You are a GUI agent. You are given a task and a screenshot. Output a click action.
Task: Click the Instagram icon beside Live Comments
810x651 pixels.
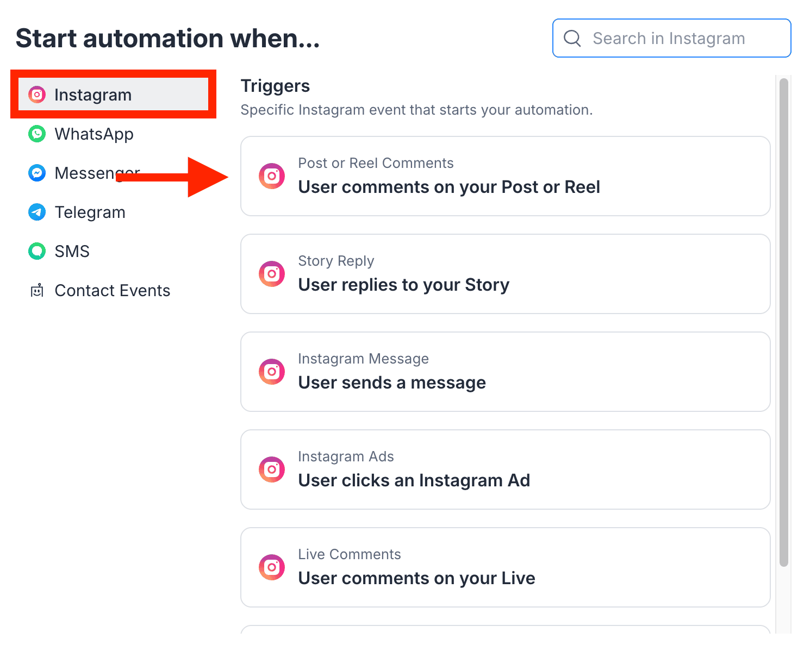pos(272,567)
